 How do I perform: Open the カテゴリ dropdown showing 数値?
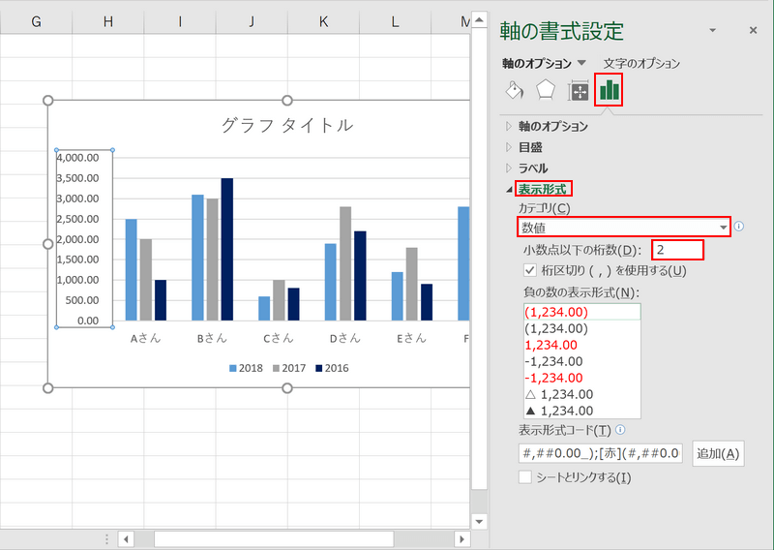click(x=624, y=228)
